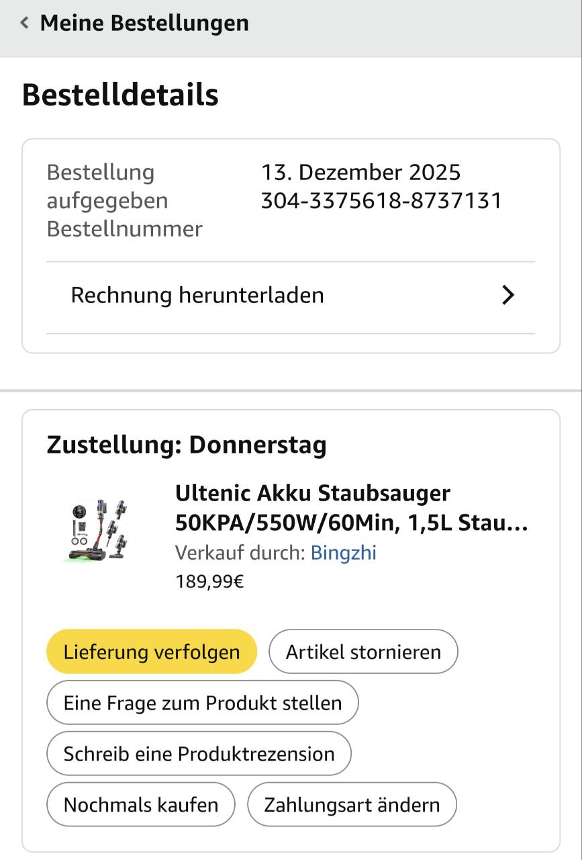Viewport: 582px width, 860px height.
Task: Select the order number 304-3375618-8737131
Action: click(x=381, y=201)
